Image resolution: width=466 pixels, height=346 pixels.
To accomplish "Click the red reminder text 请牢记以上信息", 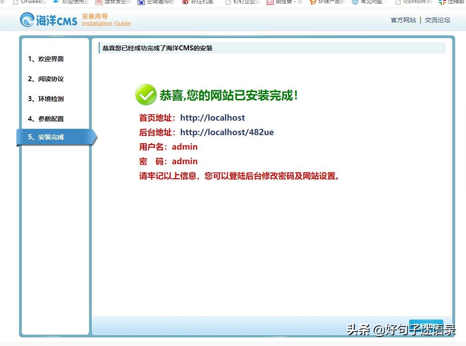I will [239, 176].
